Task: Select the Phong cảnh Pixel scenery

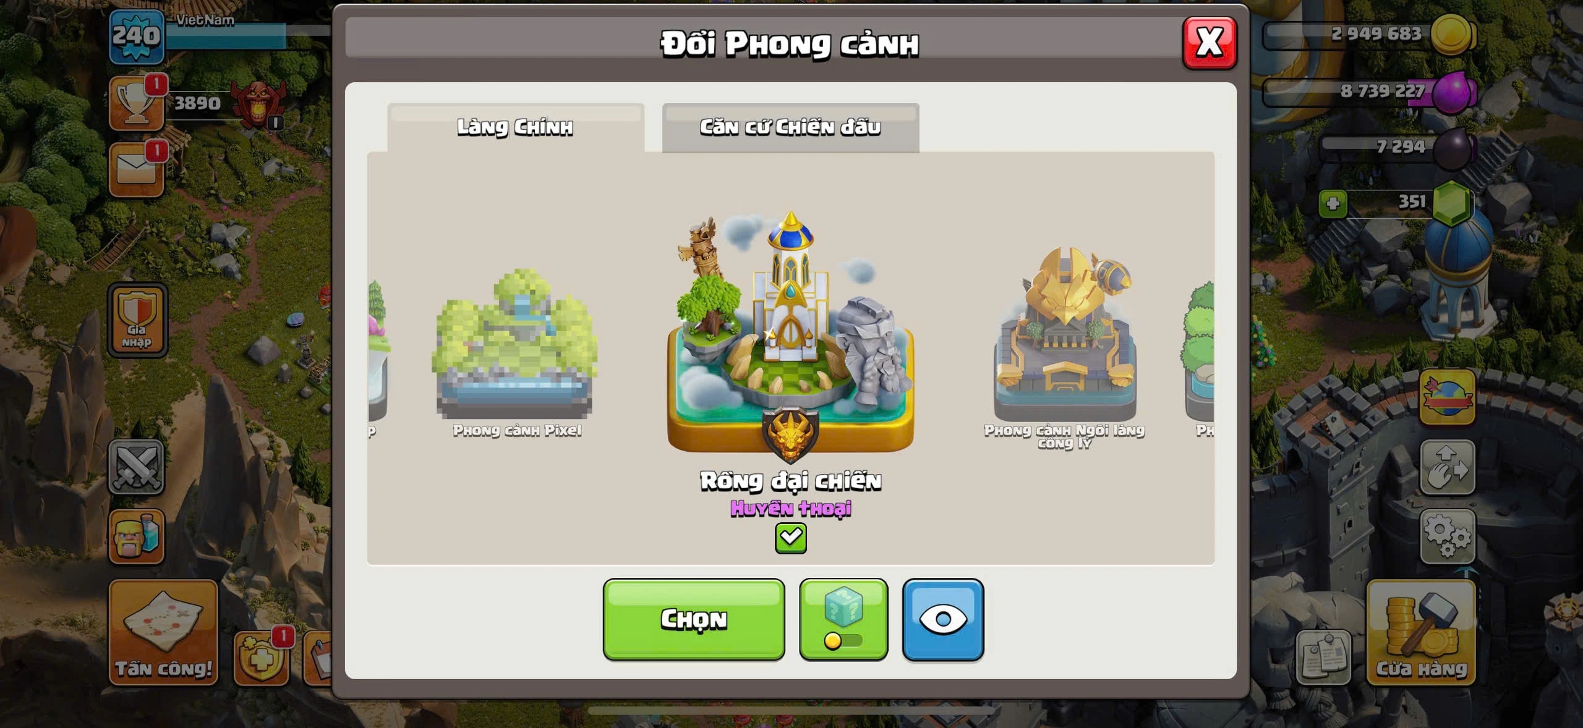Action: [x=516, y=352]
